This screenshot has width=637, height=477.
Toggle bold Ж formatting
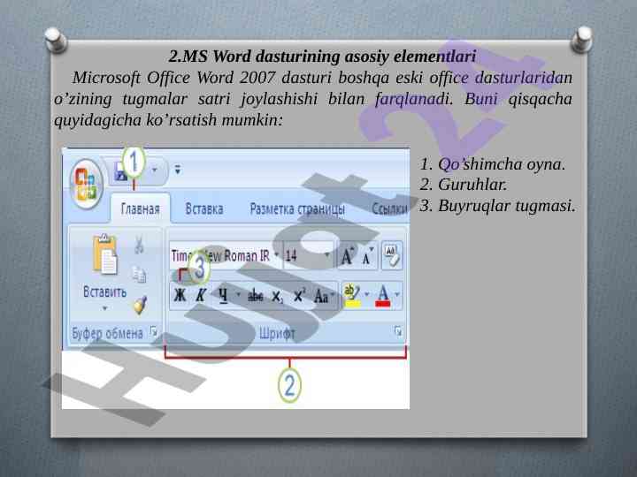pos(180,296)
